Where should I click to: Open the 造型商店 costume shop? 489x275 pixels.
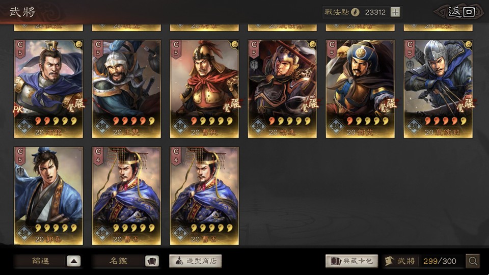[196, 261]
